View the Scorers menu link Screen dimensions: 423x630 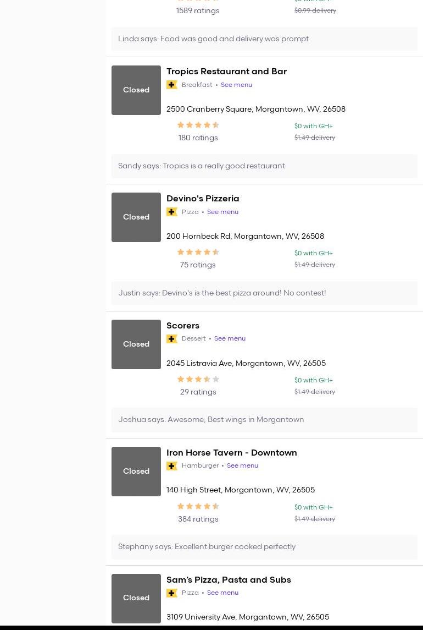pyautogui.click(x=230, y=339)
